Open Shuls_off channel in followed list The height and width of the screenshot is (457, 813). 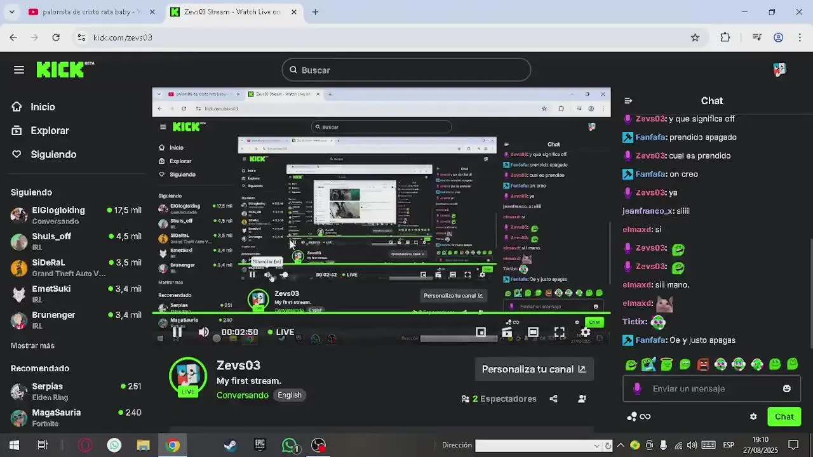76,241
